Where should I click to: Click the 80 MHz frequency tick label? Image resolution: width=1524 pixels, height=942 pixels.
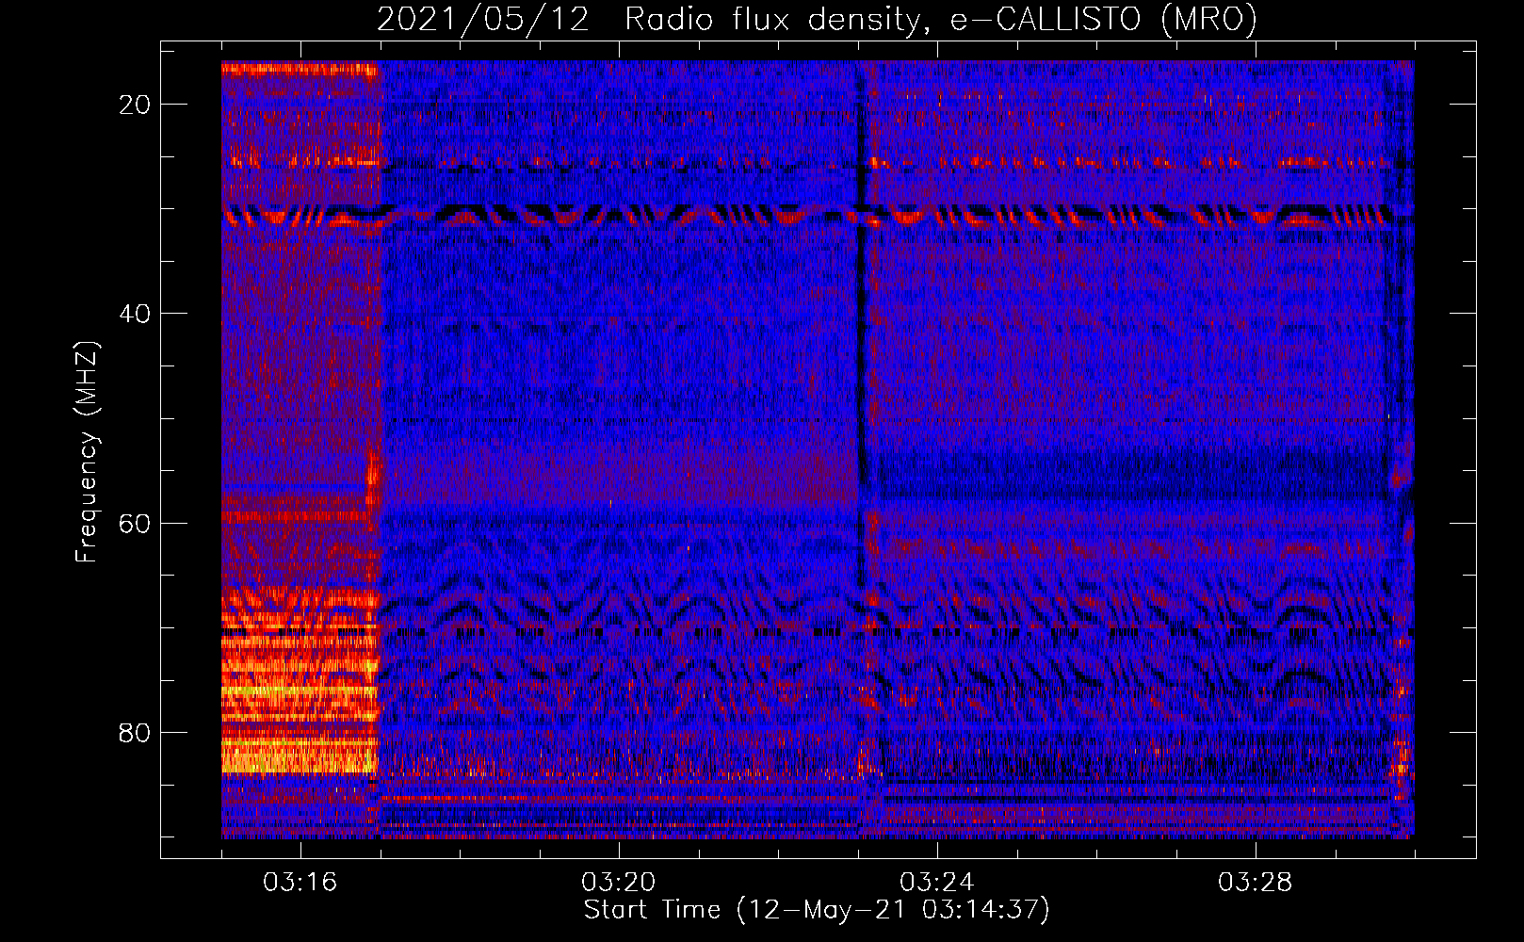point(135,732)
